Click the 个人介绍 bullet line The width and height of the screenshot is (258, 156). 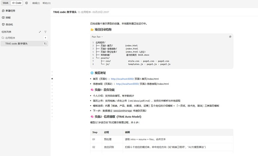114,96
